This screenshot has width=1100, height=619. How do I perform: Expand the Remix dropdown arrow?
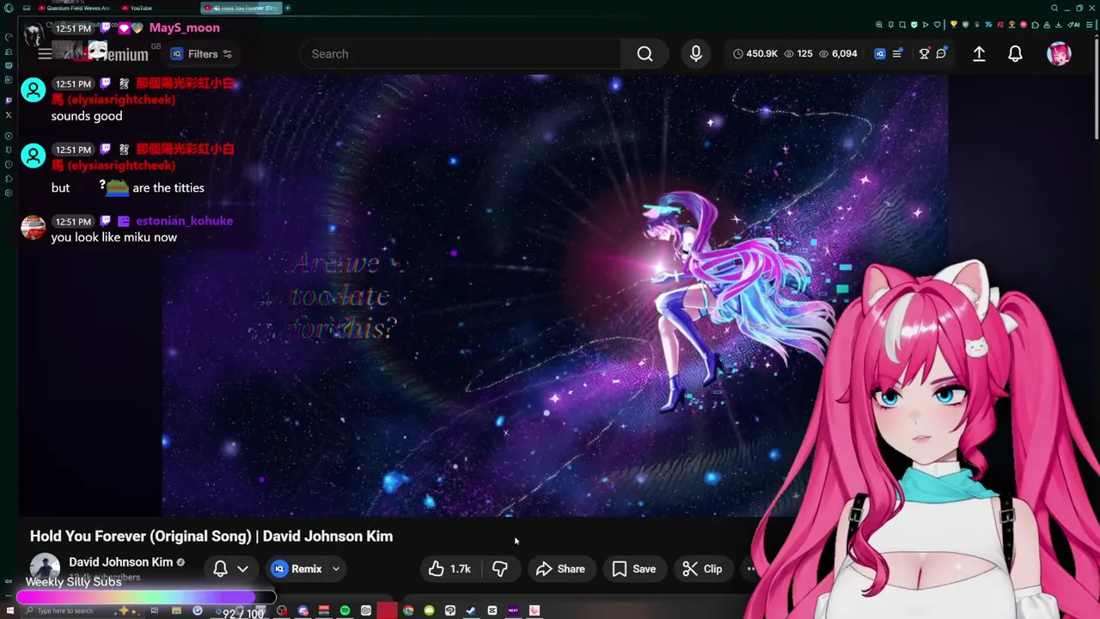coord(336,568)
